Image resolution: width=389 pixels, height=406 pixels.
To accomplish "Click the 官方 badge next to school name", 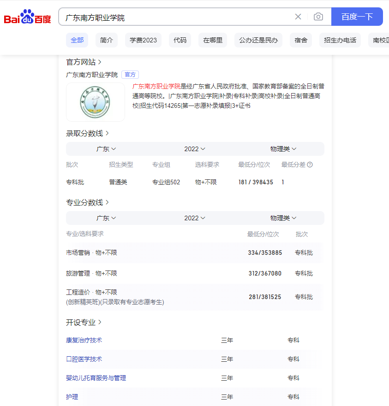I will pos(130,74).
